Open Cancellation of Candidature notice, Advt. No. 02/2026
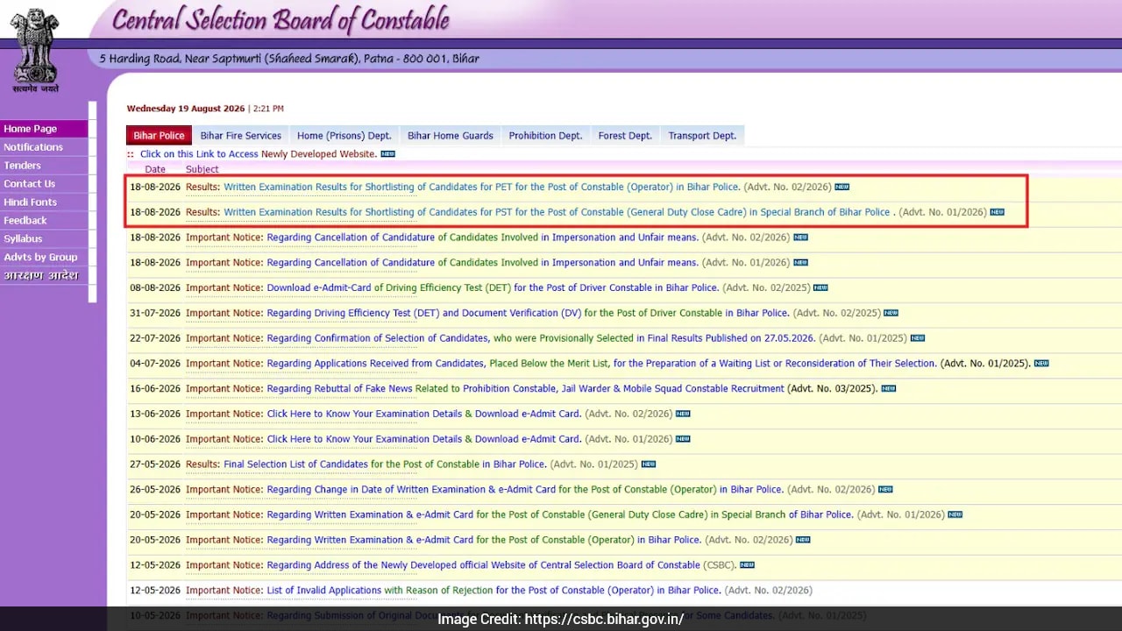This screenshot has width=1122, height=631. [x=482, y=238]
